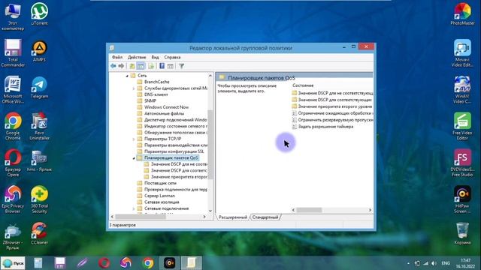Image resolution: width=481 pixels, height=270 pixels.
Task: Open Корзина recycle bin icon
Action: point(462,234)
